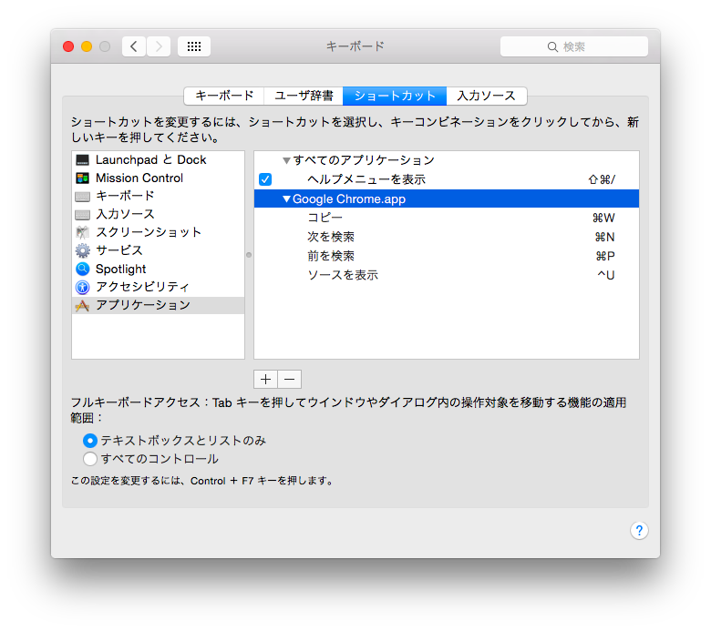Click the Google Chrome.app row label
Viewport: 711px width, 631px height.
click(349, 199)
